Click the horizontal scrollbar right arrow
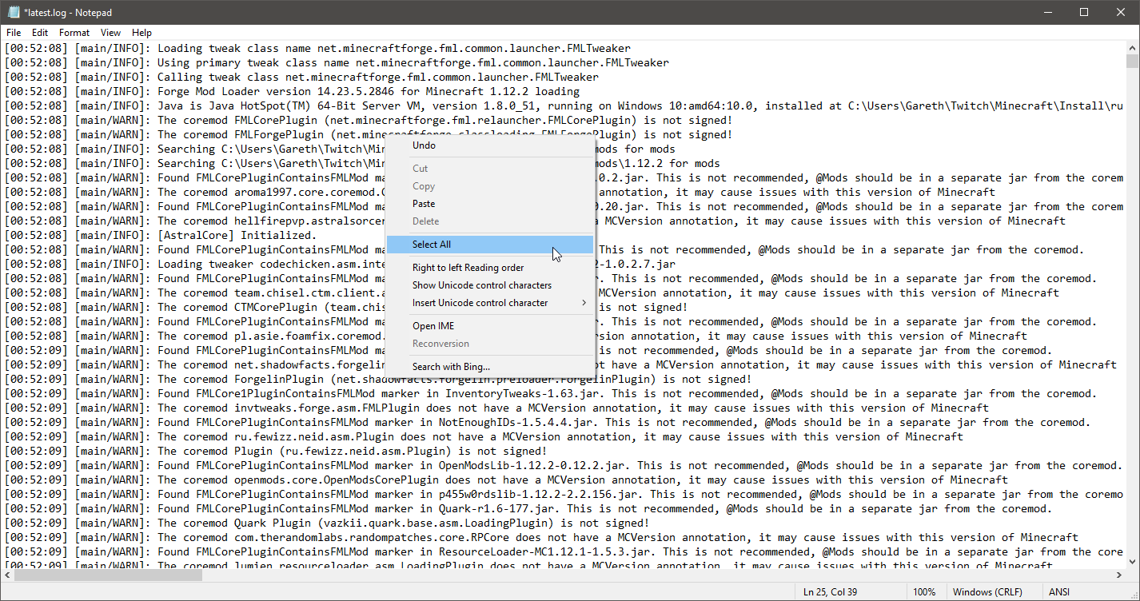Viewport: 1140px width, 601px height. pyautogui.click(x=1119, y=575)
